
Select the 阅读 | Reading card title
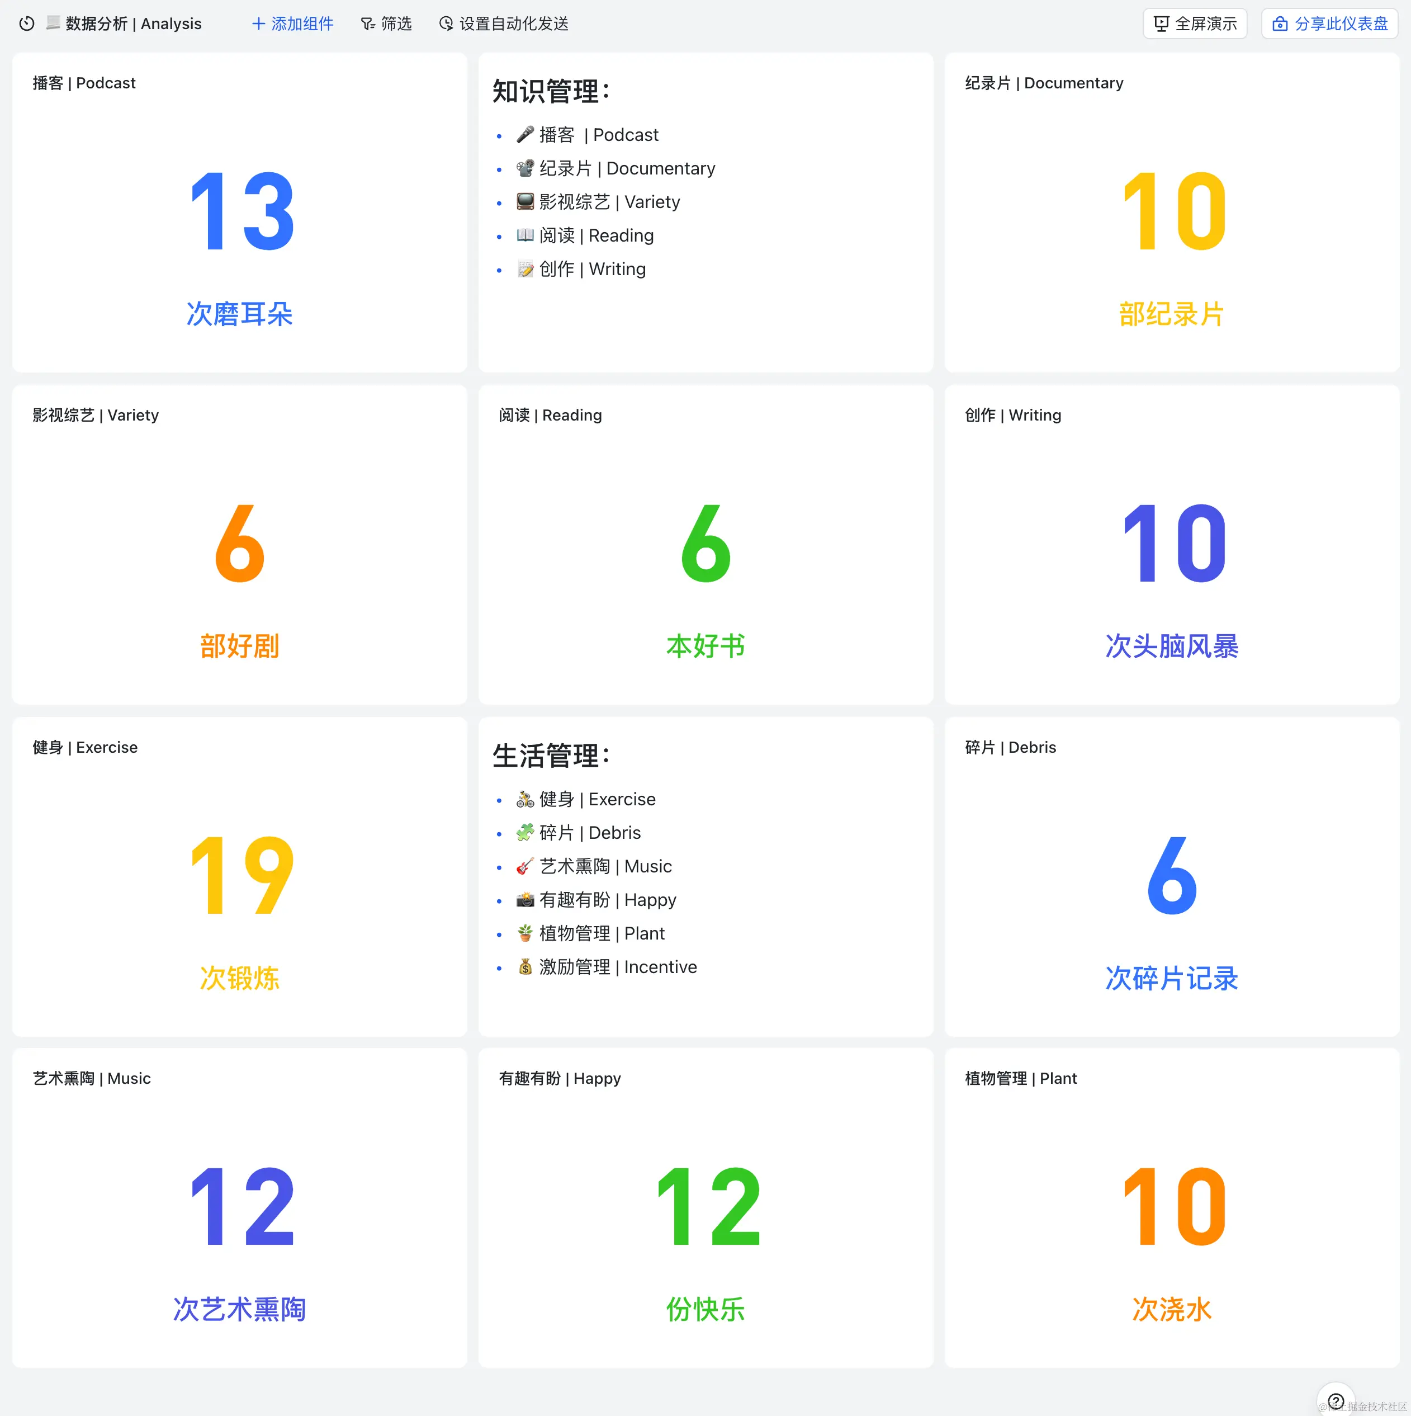550,415
